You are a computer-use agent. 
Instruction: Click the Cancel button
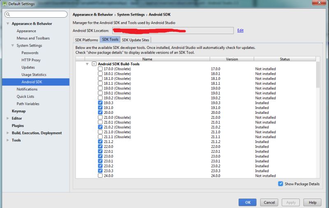[x=269, y=202]
